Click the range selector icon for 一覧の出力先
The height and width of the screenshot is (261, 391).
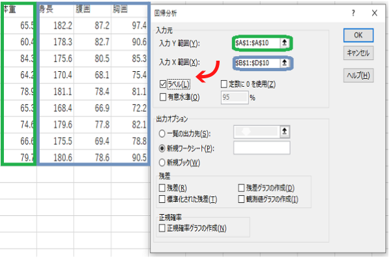tap(283, 132)
